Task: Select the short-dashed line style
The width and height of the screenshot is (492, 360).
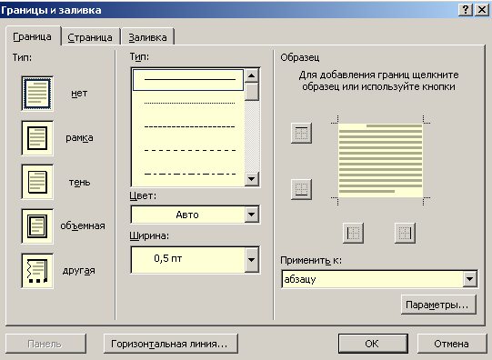Action: [189, 127]
